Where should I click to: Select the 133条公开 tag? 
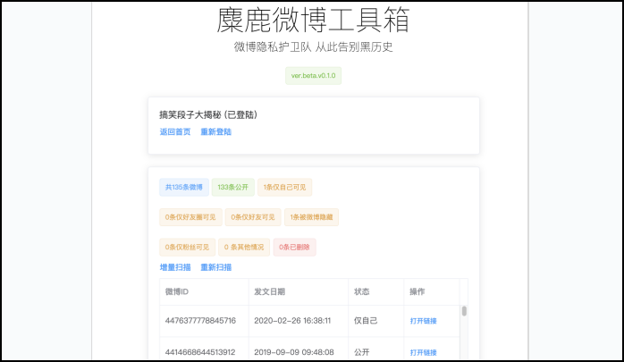pyautogui.click(x=232, y=187)
